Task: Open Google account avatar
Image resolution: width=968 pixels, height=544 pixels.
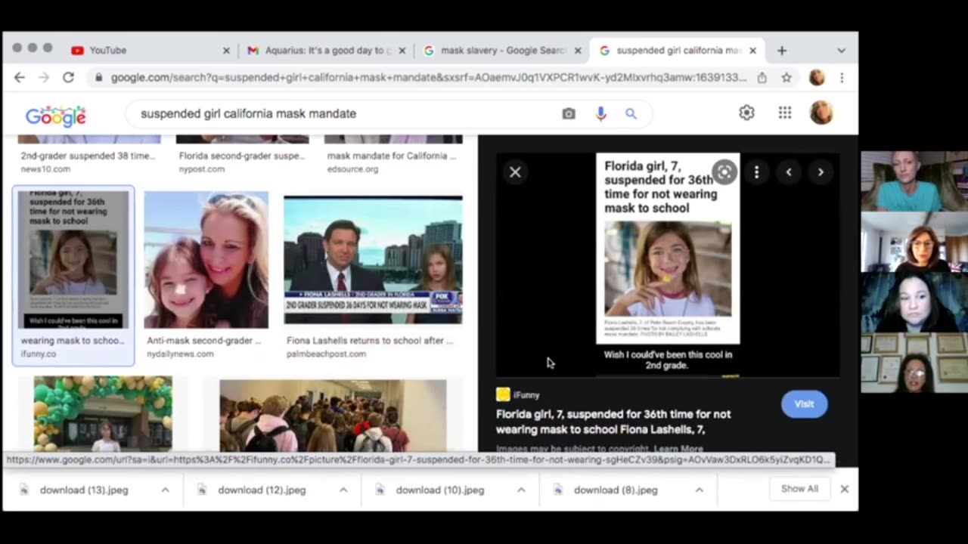Action: [x=821, y=113]
